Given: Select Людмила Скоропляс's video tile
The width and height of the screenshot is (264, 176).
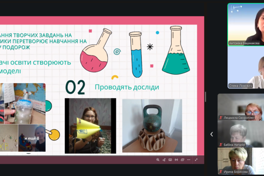Looking at the screenshot, I should click(241, 107).
